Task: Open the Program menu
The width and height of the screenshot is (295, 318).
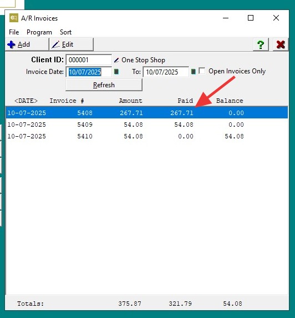Action: [39, 32]
